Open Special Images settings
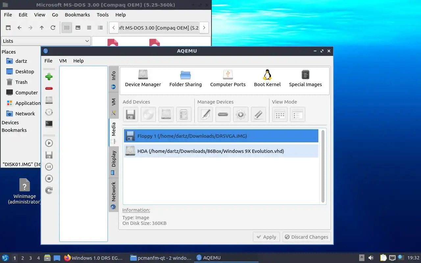 [x=305, y=79]
